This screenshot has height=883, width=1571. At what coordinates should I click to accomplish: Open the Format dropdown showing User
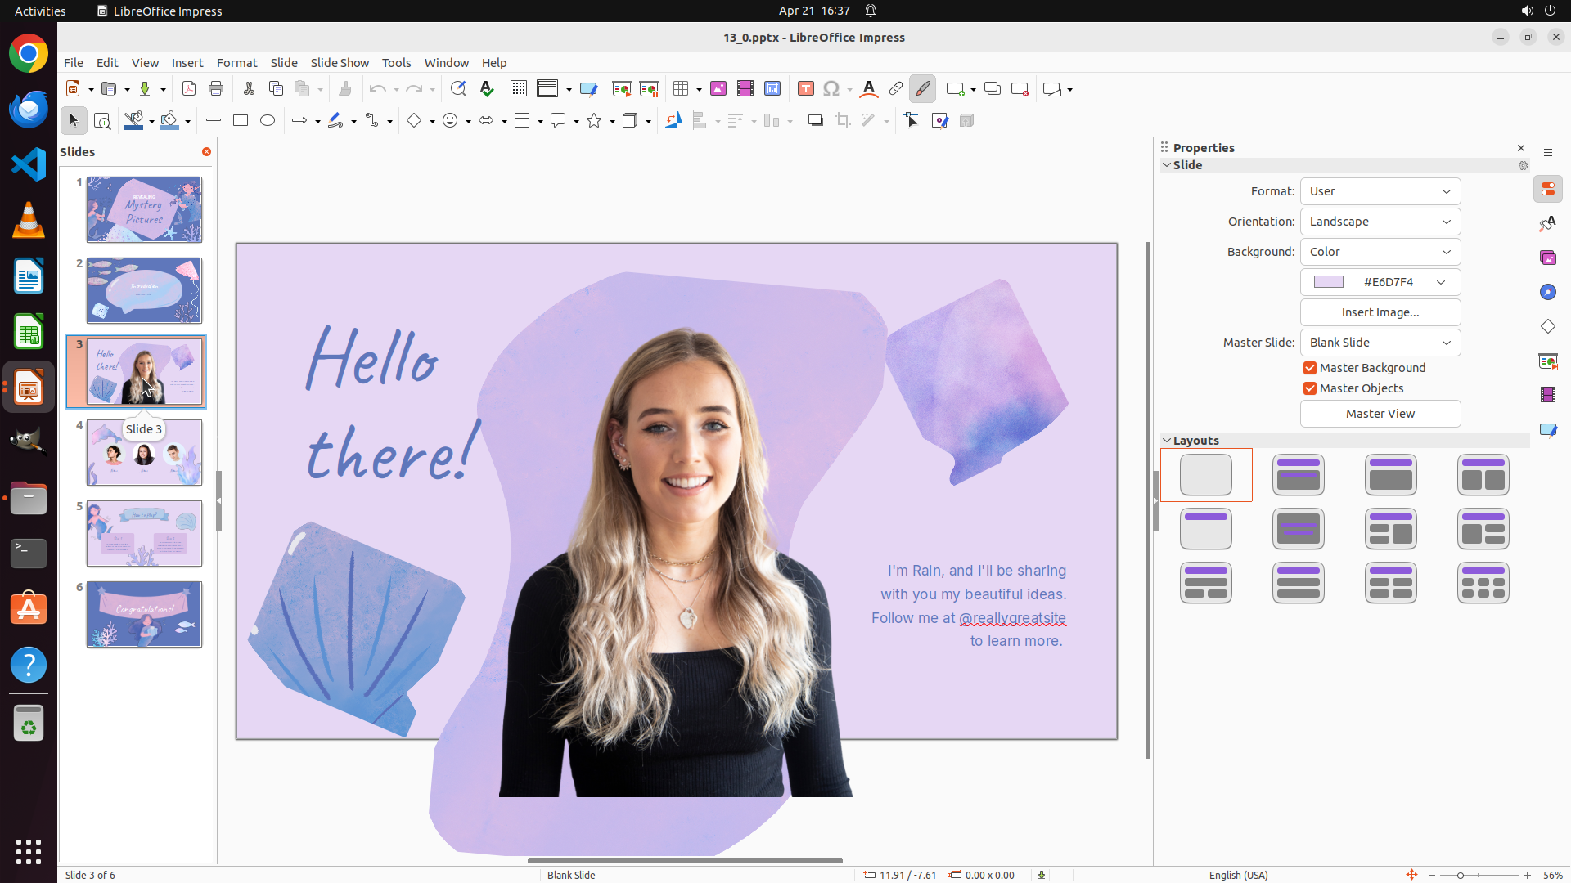(x=1380, y=191)
